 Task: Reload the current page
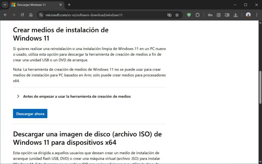(x=22, y=15)
